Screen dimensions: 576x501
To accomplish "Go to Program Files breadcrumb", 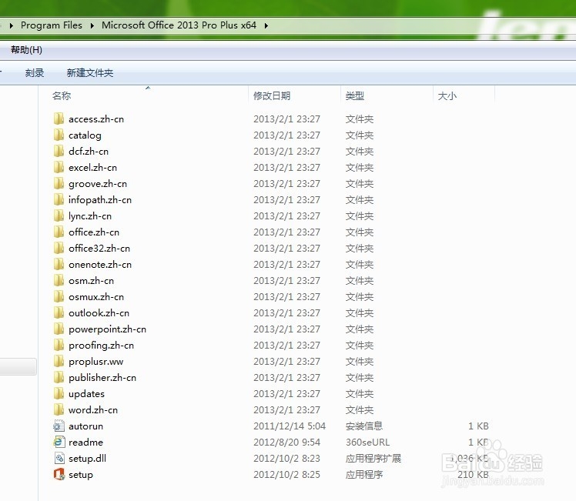I will (52, 25).
